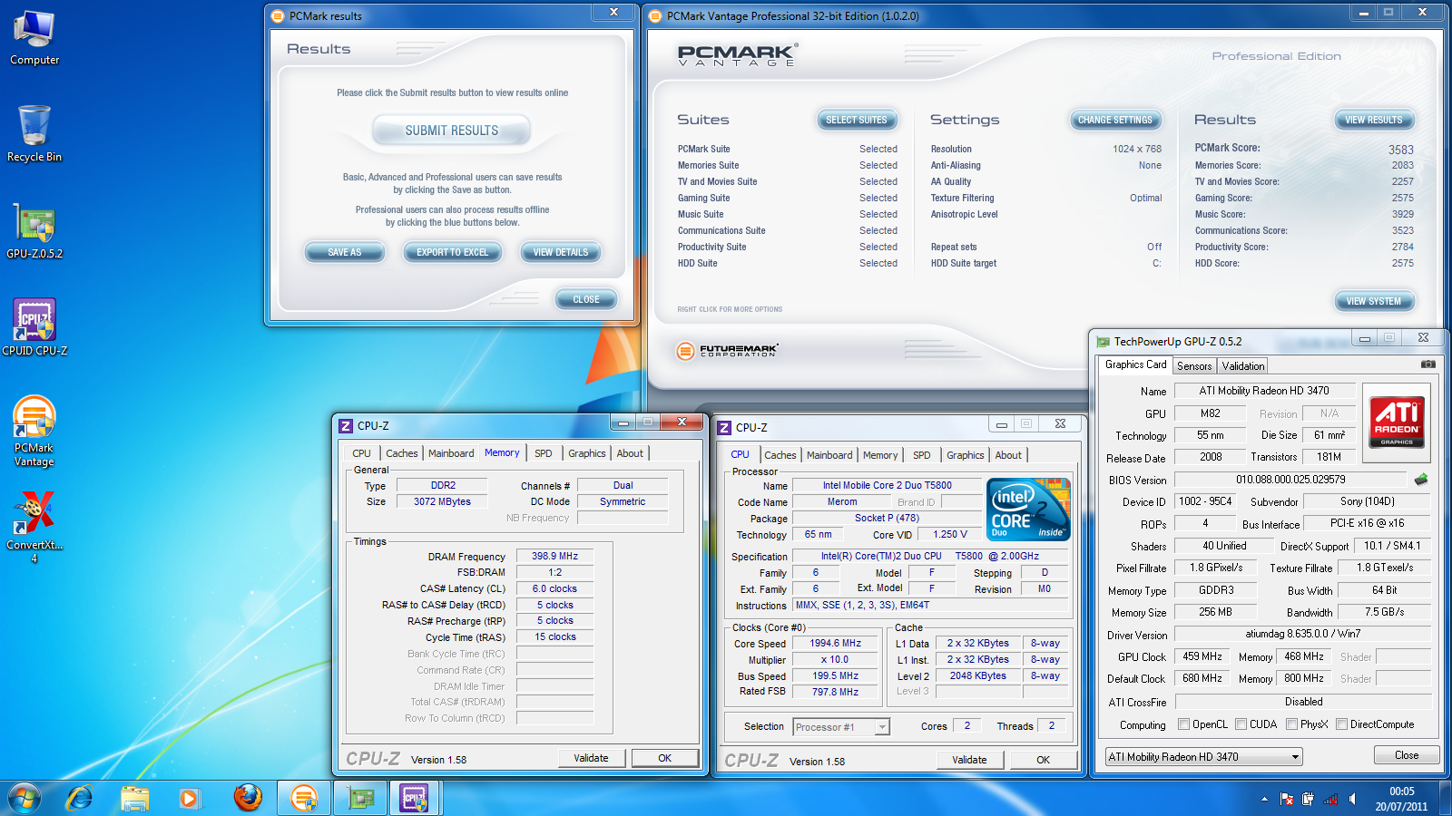Click the ATI Radeon logo in GPU-Z
Viewport: 1452px width, 816px height.
click(1397, 423)
